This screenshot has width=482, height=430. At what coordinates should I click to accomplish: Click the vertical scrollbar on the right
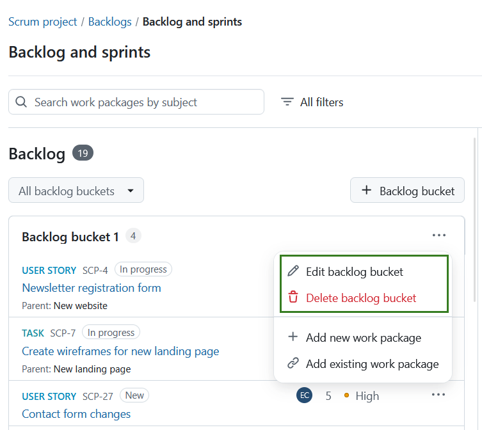coord(475,219)
